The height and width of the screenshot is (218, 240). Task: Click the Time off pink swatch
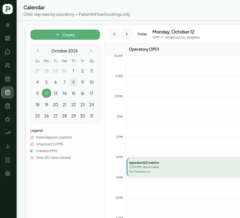coord(32,158)
